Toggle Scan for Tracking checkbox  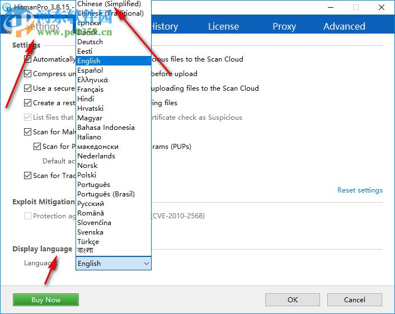pyautogui.click(x=28, y=175)
